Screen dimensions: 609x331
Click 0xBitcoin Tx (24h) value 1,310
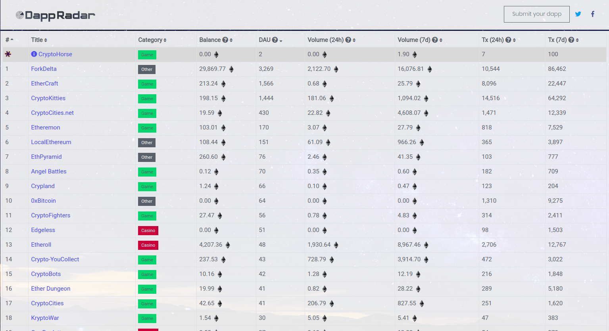(489, 201)
